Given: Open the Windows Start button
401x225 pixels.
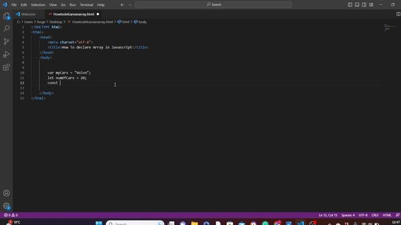Looking at the screenshot, I should pos(99,223).
